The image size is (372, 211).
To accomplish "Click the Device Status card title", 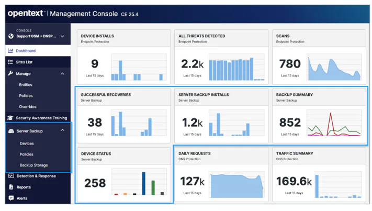I will point(96,153).
